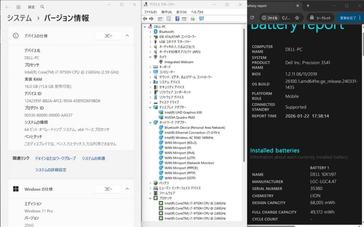This screenshot has width=364, height=227.
Task: Click コピー button for Windows specifications
Action: pos(108,189)
